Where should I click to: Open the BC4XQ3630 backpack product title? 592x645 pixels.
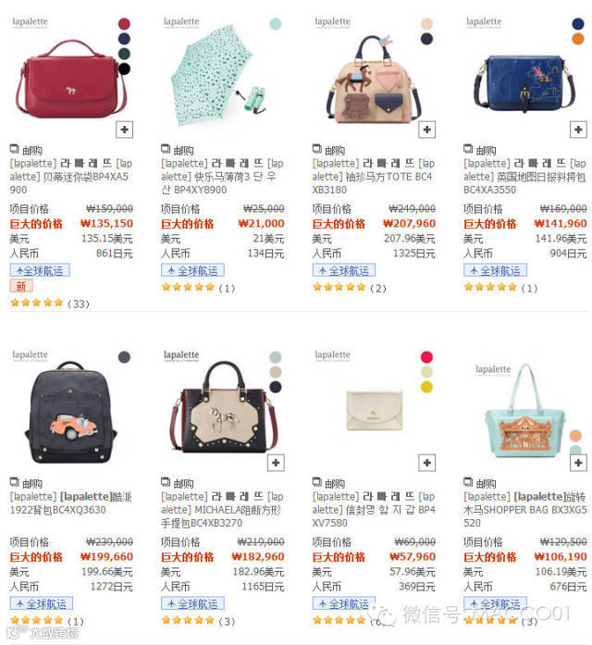[x=71, y=503]
